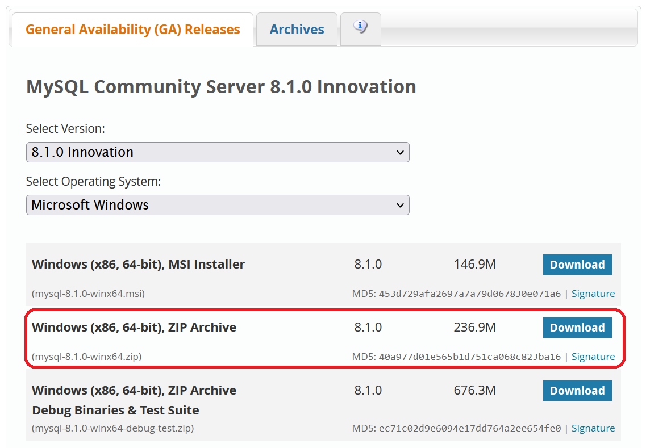Click the filename (mysql-8.1.0-winx64.msi)
Viewport: 646px width, 448px height.
coord(88,294)
